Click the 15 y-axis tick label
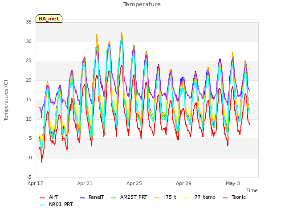This screenshot has width=285, height=213. (28, 99)
